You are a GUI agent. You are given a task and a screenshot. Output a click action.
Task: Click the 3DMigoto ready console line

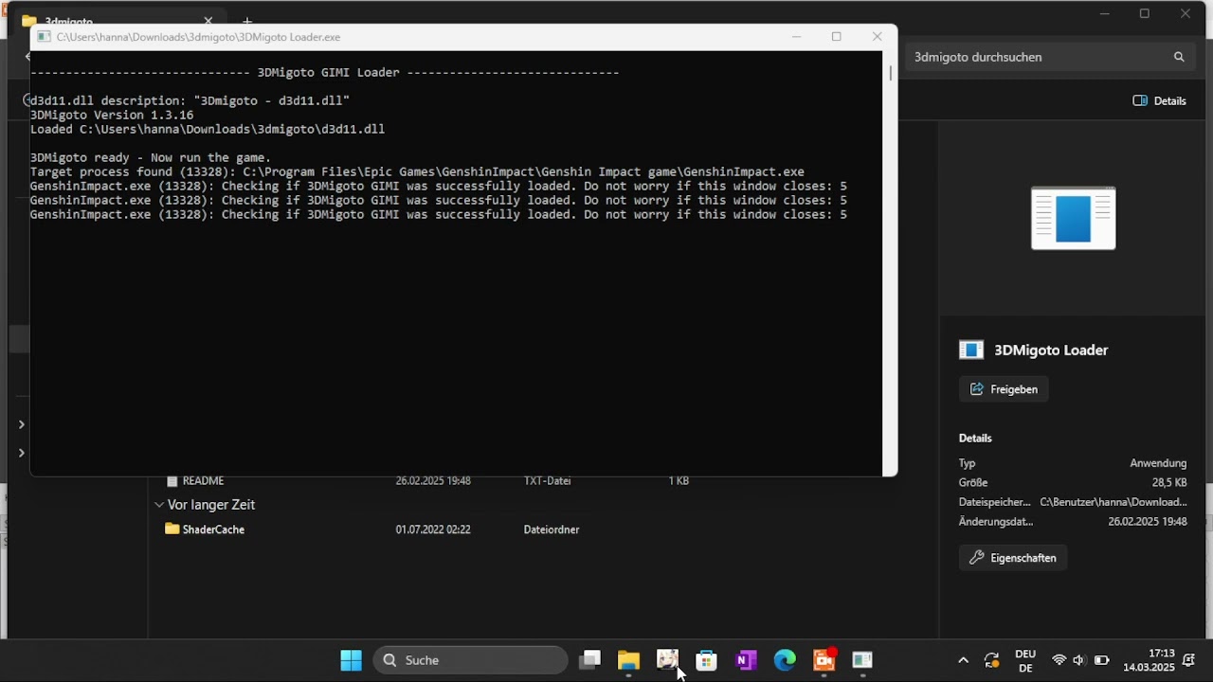coord(151,157)
